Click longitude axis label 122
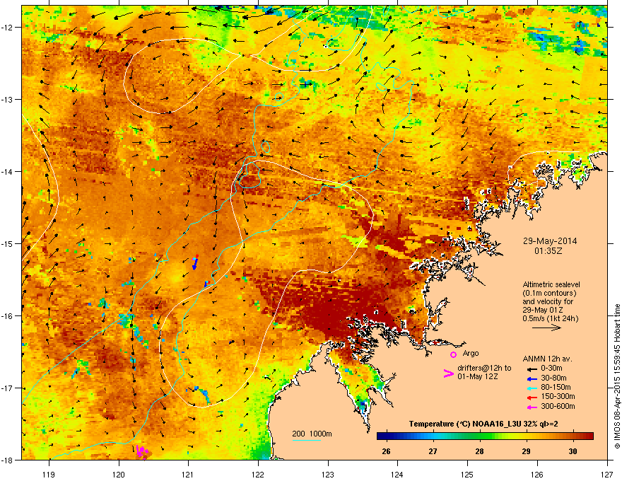 pos(258,474)
